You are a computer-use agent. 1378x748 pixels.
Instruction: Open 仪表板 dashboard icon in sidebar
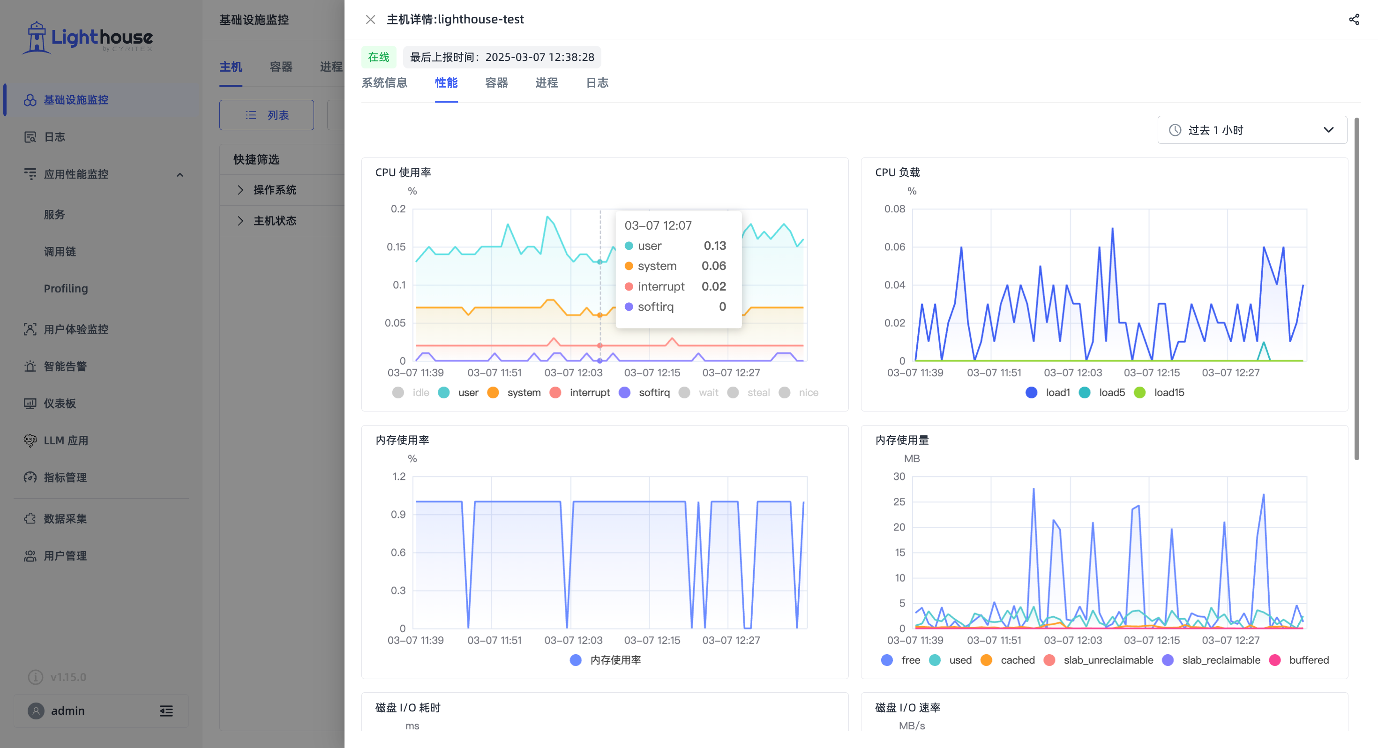[x=30, y=404]
